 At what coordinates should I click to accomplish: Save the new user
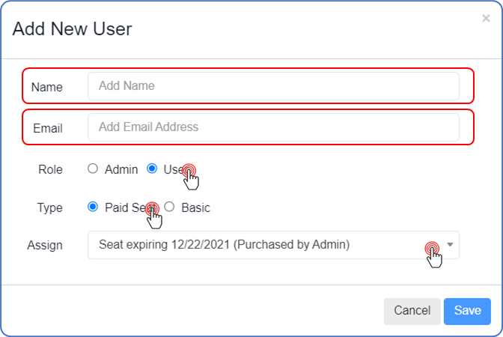click(467, 311)
